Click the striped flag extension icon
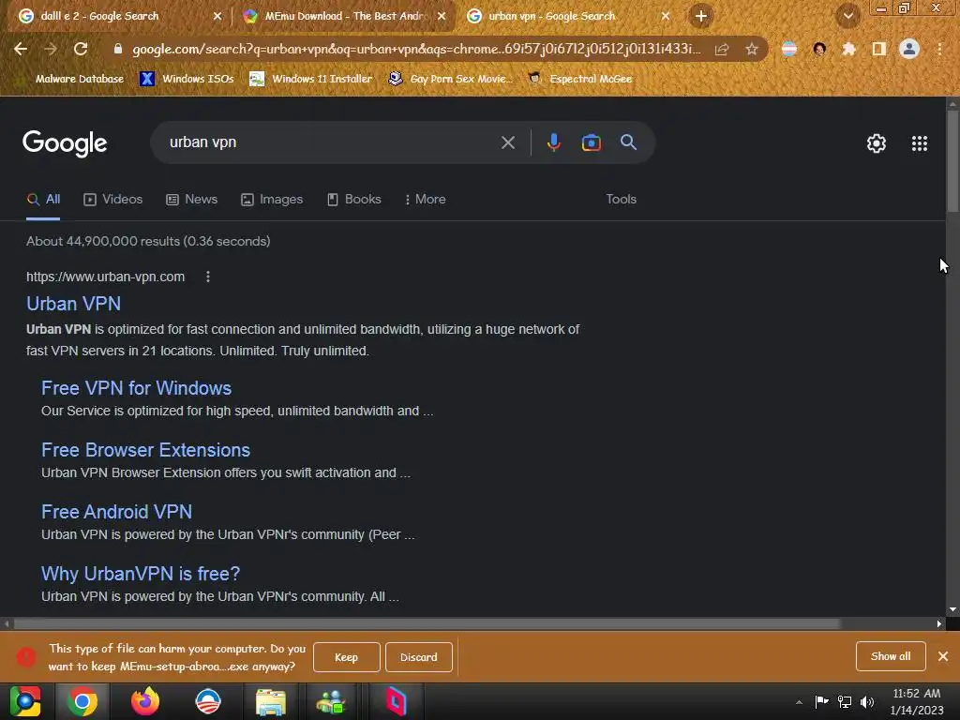The width and height of the screenshot is (960, 720). click(789, 49)
